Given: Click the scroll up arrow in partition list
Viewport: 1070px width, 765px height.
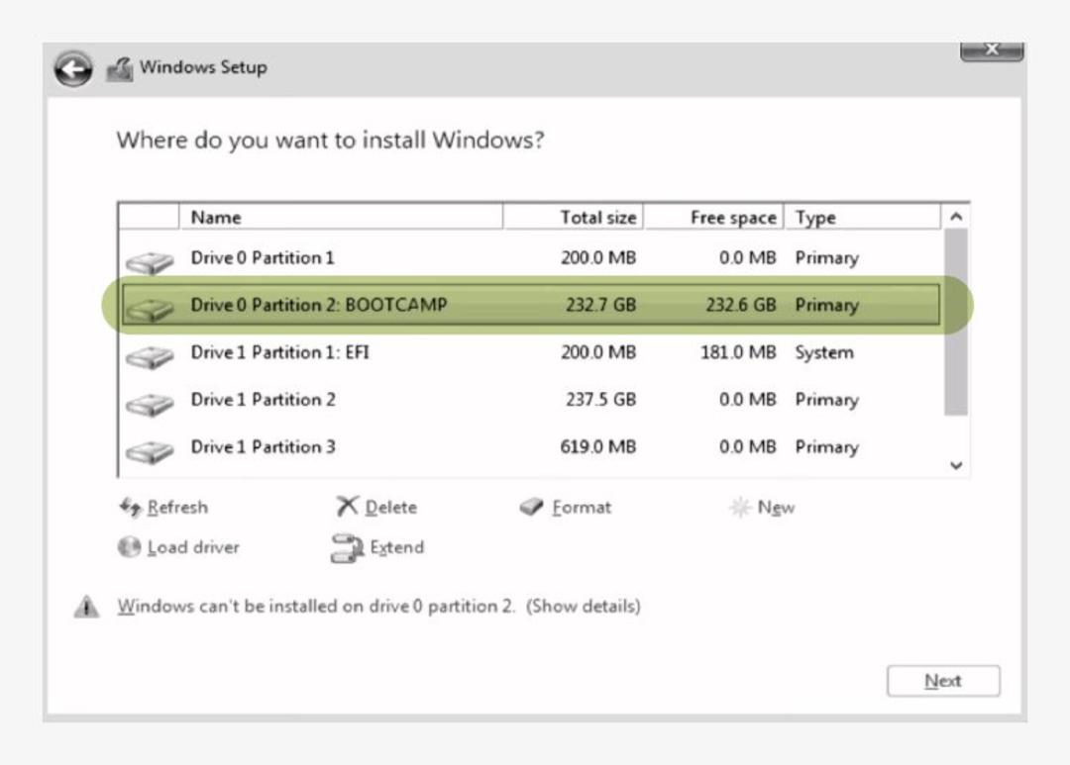Looking at the screenshot, I should pyautogui.click(x=956, y=217).
